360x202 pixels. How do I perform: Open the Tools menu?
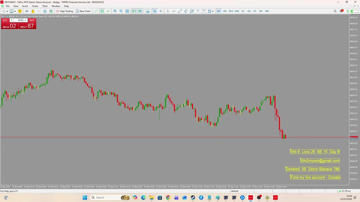45,6
